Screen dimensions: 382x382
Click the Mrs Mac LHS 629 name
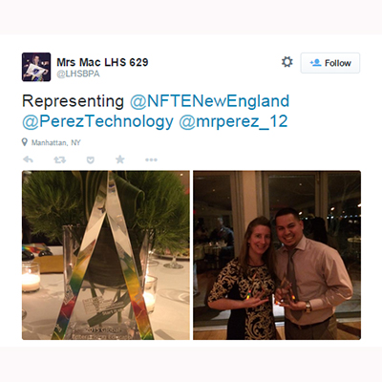[102, 62]
